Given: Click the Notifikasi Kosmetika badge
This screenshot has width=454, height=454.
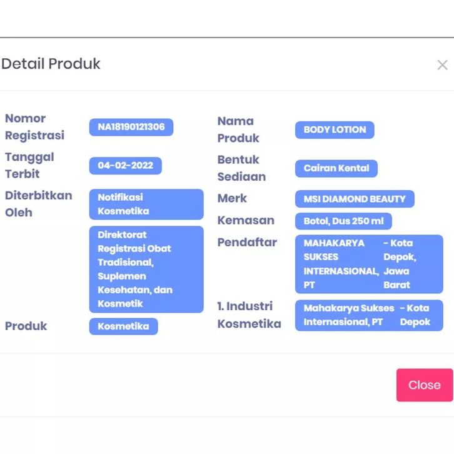Looking at the screenshot, I should [x=146, y=204].
